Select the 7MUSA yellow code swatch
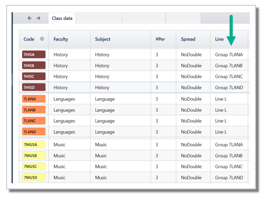Viewport: 264px width, 197px height. (33, 145)
